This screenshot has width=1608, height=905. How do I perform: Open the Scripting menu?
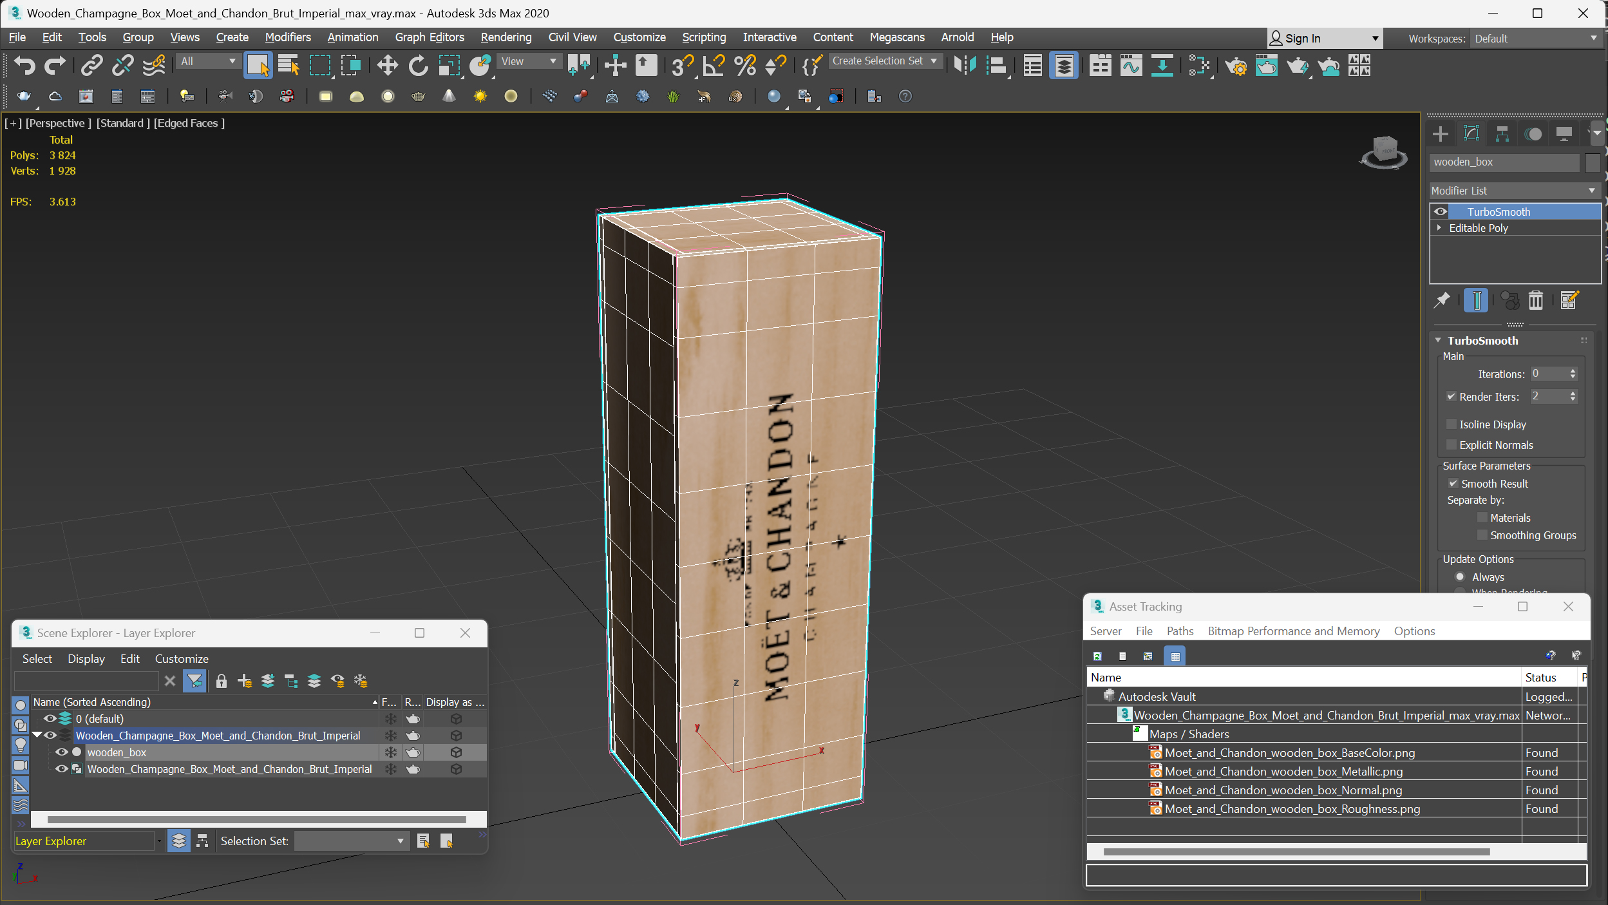704,37
